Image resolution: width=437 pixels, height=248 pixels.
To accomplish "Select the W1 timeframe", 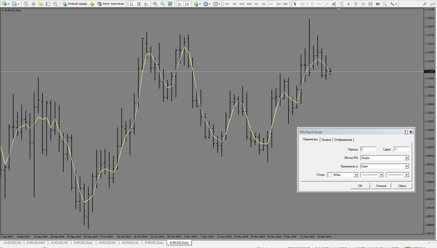I will coord(279,4).
